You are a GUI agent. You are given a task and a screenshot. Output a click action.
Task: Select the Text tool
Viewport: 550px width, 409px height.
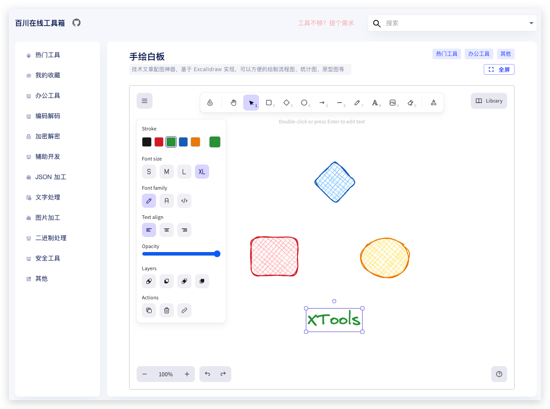(x=375, y=102)
